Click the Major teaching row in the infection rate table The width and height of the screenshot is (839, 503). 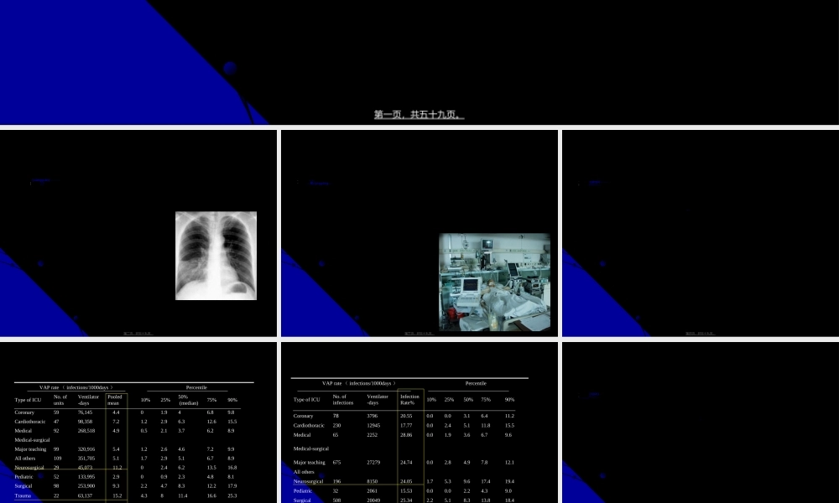click(x=309, y=462)
